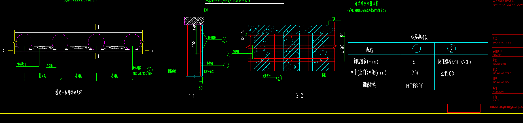523x123 pixels.
Task: Select the '2-2' section title
Action: (300, 96)
